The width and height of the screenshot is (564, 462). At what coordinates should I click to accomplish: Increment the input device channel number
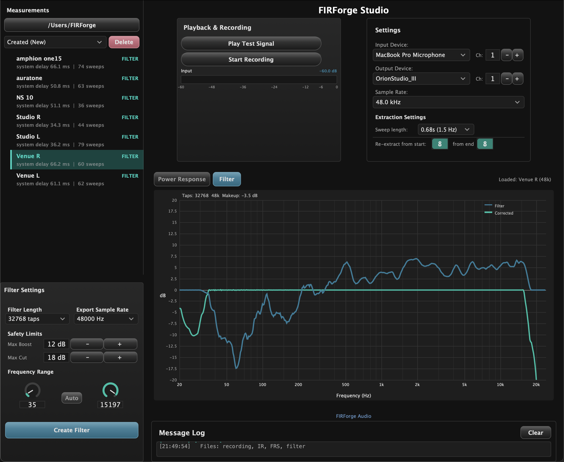(517, 55)
